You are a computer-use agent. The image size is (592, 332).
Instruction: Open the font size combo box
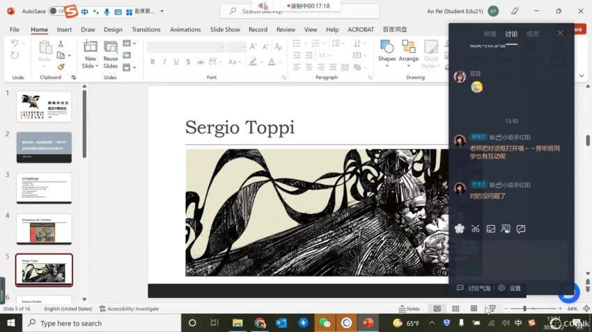pos(236,47)
